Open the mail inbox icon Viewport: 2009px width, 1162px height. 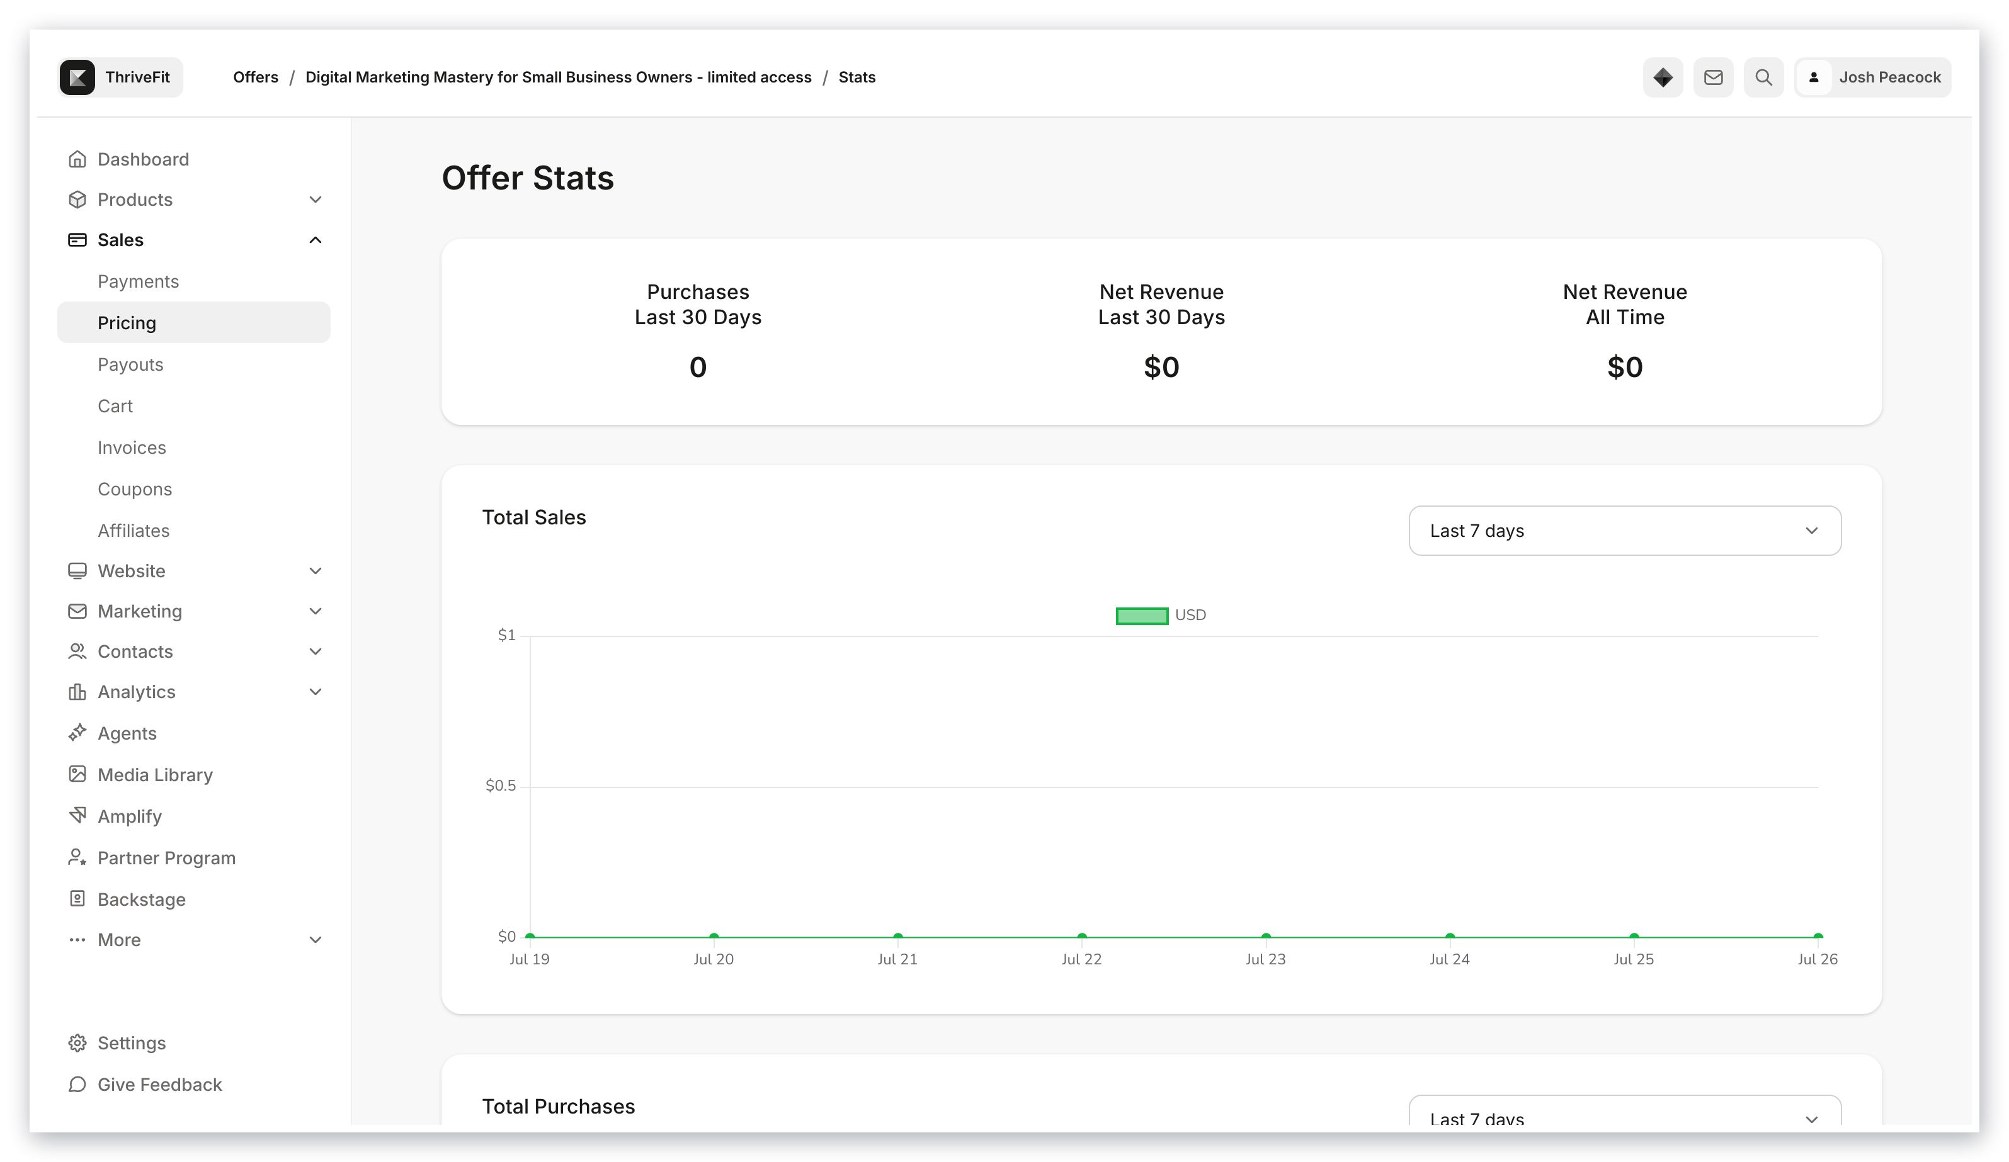point(1713,77)
